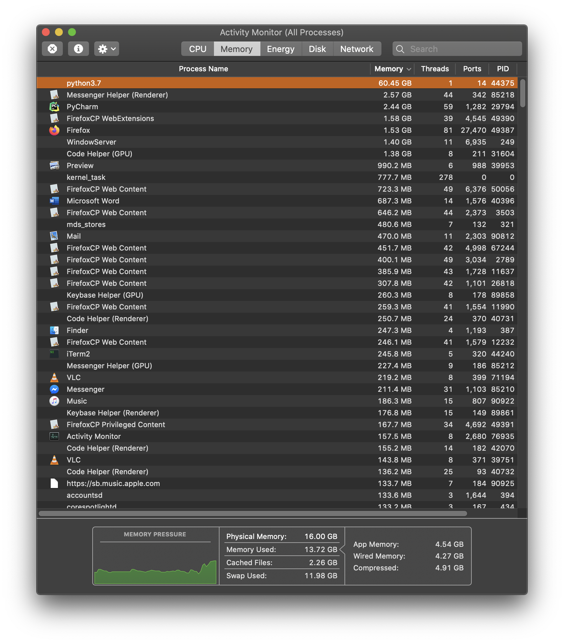Click the Finder icon in the list
This screenshot has height=643, width=564.
click(54, 330)
